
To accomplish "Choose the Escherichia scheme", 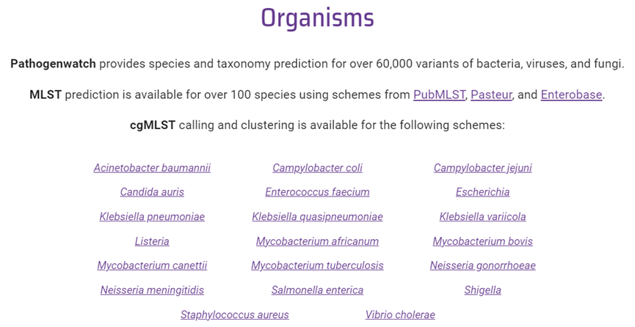I will point(482,192).
